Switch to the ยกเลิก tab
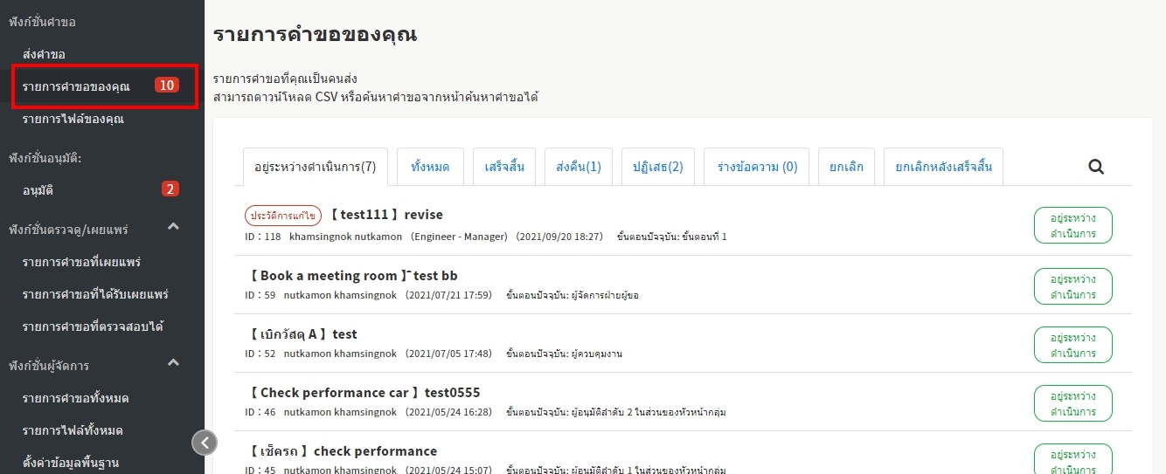The width and height of the screenshot is (1166, 474). point(846,167)
